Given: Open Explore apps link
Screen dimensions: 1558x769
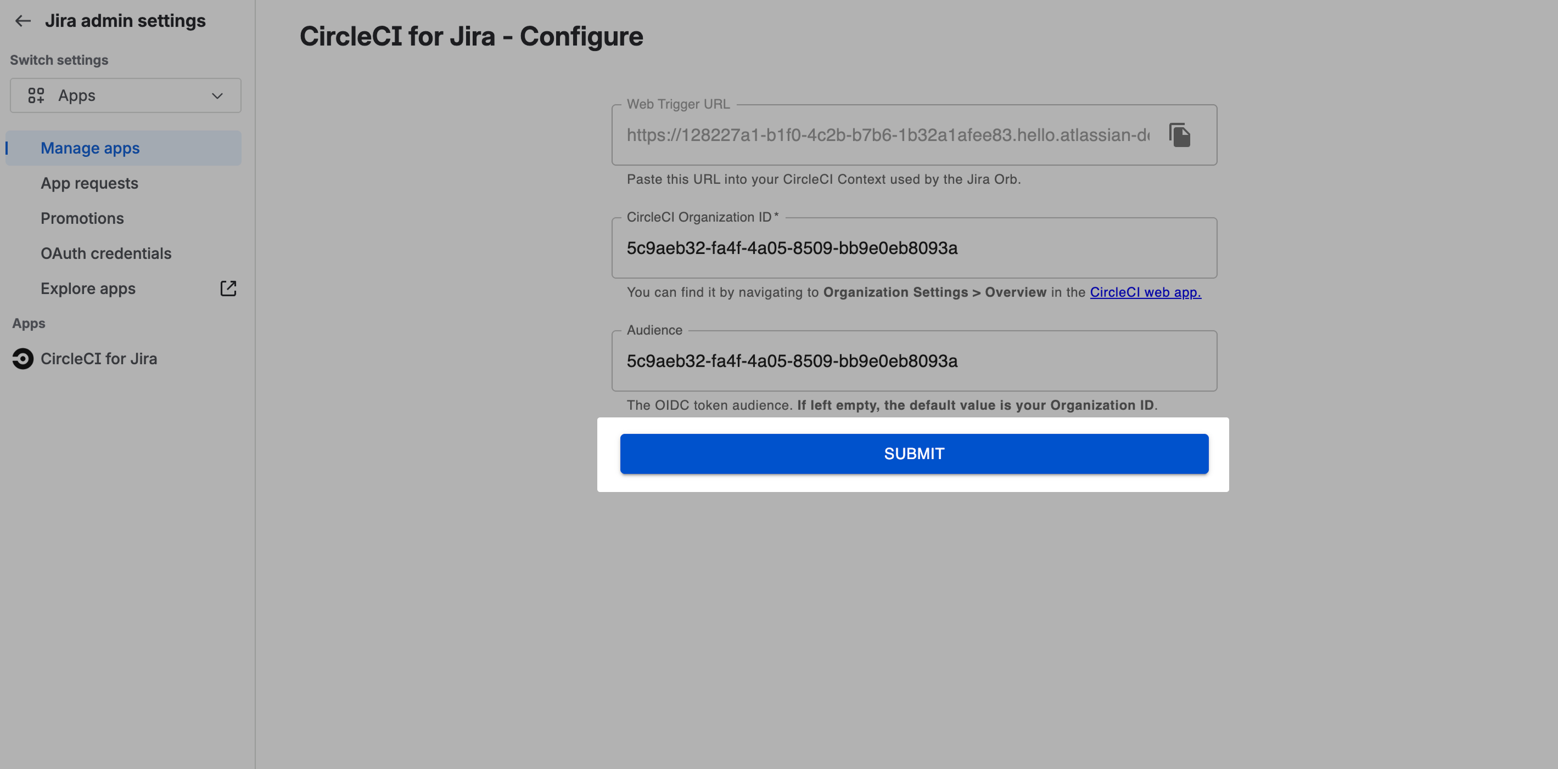Looking at the screenshot, I should pos(88,289).
